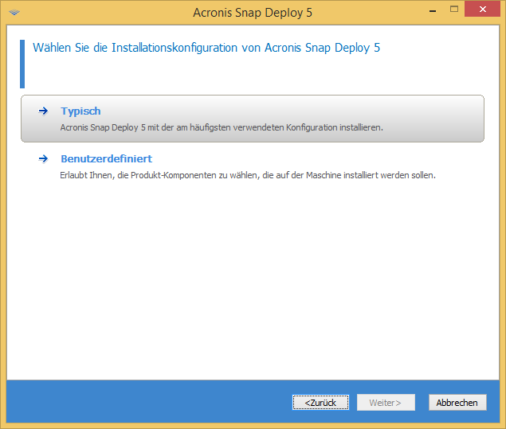Click the Acronis app icon in title bar
The width and height of the screenshot is (506, 429).
(14, 13)
